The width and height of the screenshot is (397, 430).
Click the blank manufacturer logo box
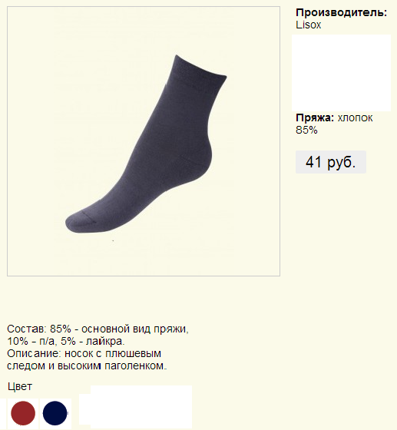(342, 73)
